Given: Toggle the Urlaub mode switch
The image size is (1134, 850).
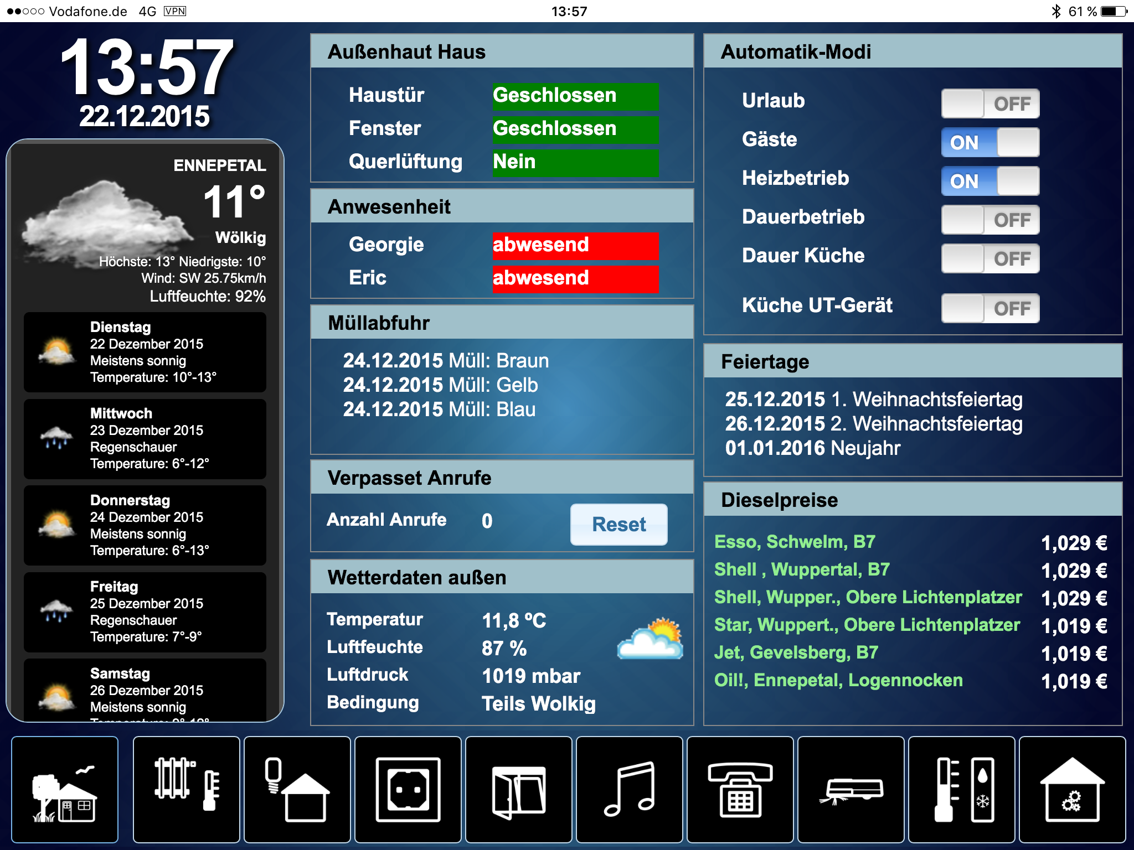Looking at the screenshot, I should (x=990, y=103).
